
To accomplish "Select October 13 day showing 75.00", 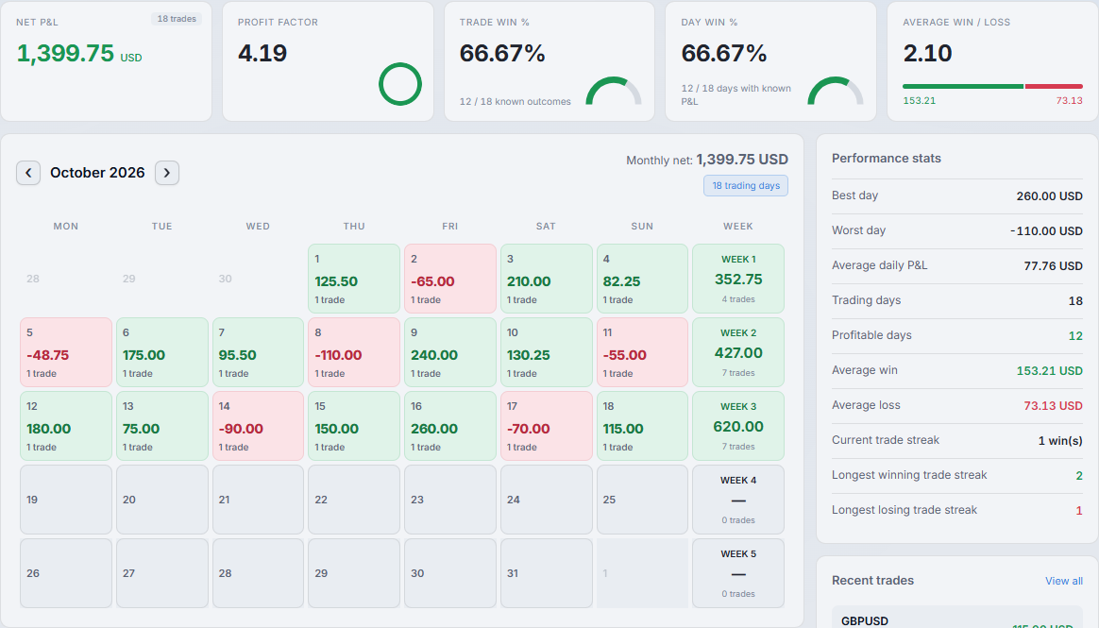I will pyautogui.click(x=161, y=426).
